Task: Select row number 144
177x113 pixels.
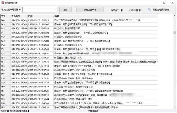Action: pyautogui.click(x=6, y=20)
